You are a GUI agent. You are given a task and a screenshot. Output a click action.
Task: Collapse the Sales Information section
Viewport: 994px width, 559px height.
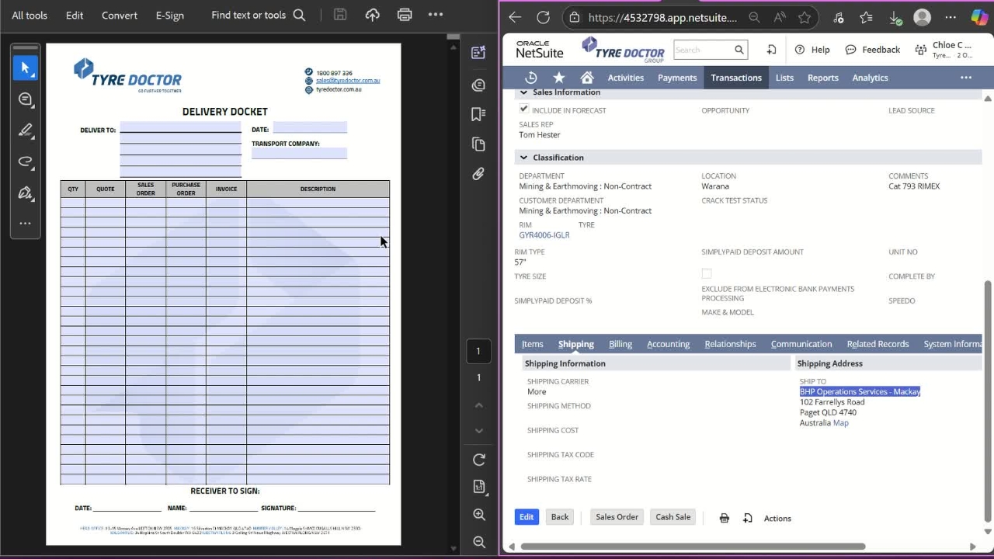coord(523,92)
